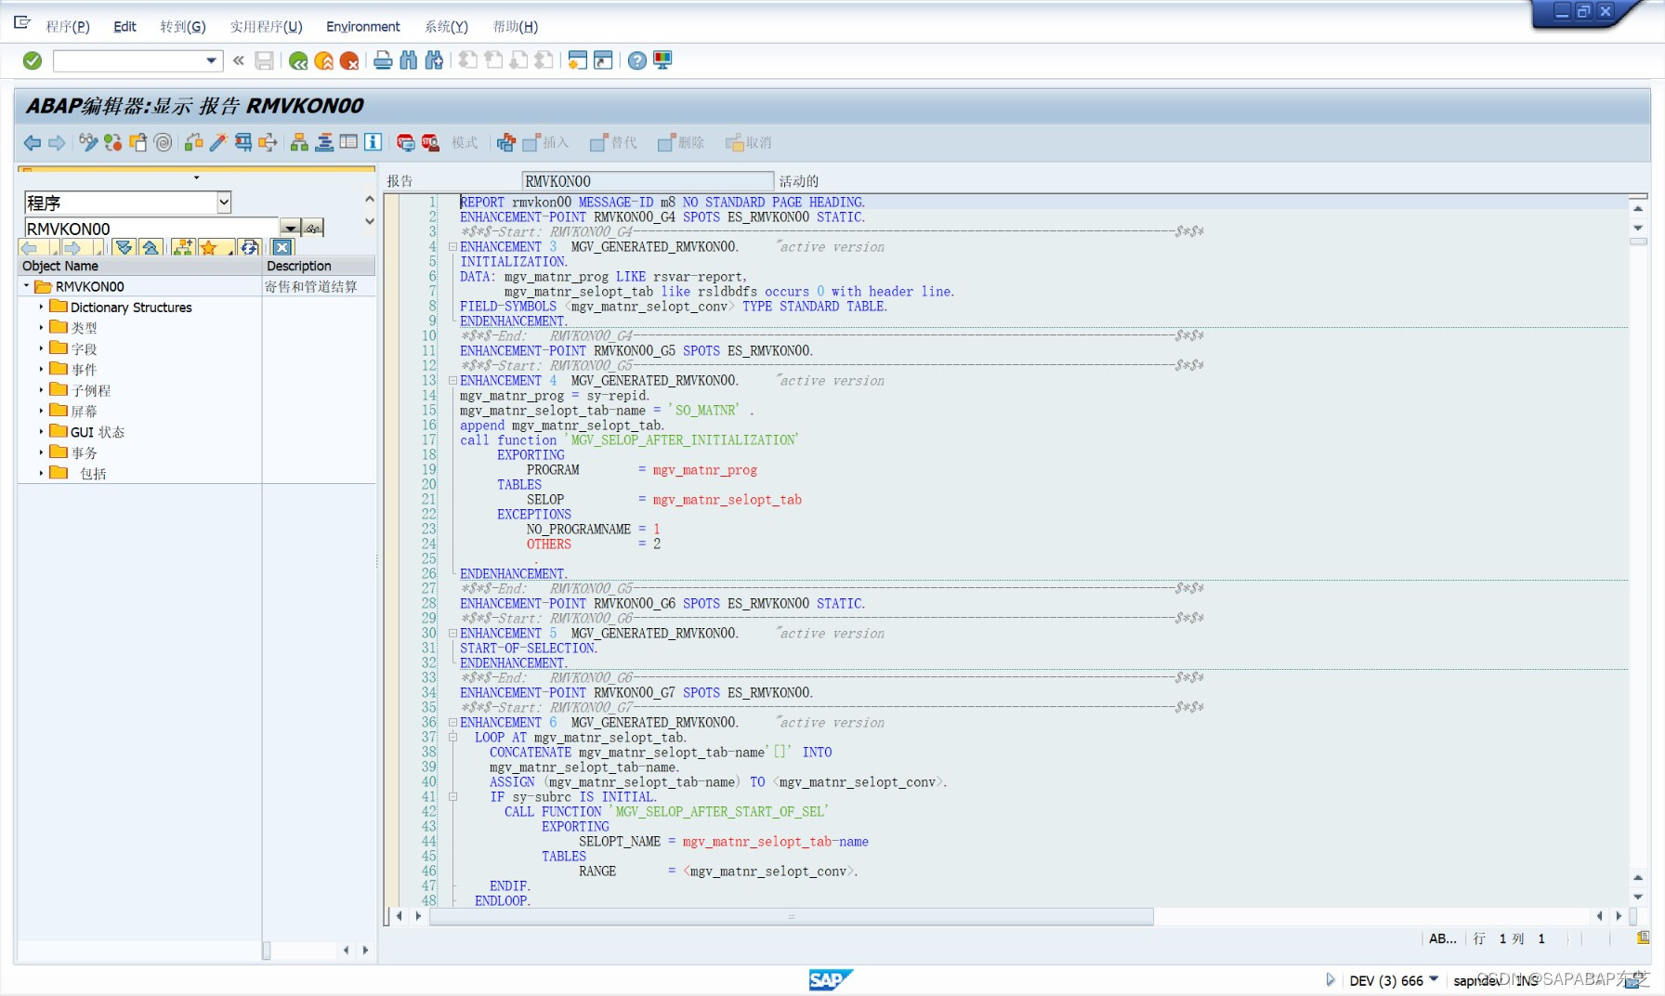This screenshot has height=996, width=1665.
Task: Click the Customize Local Layout monitor icon
Action: tap(662, 60)
